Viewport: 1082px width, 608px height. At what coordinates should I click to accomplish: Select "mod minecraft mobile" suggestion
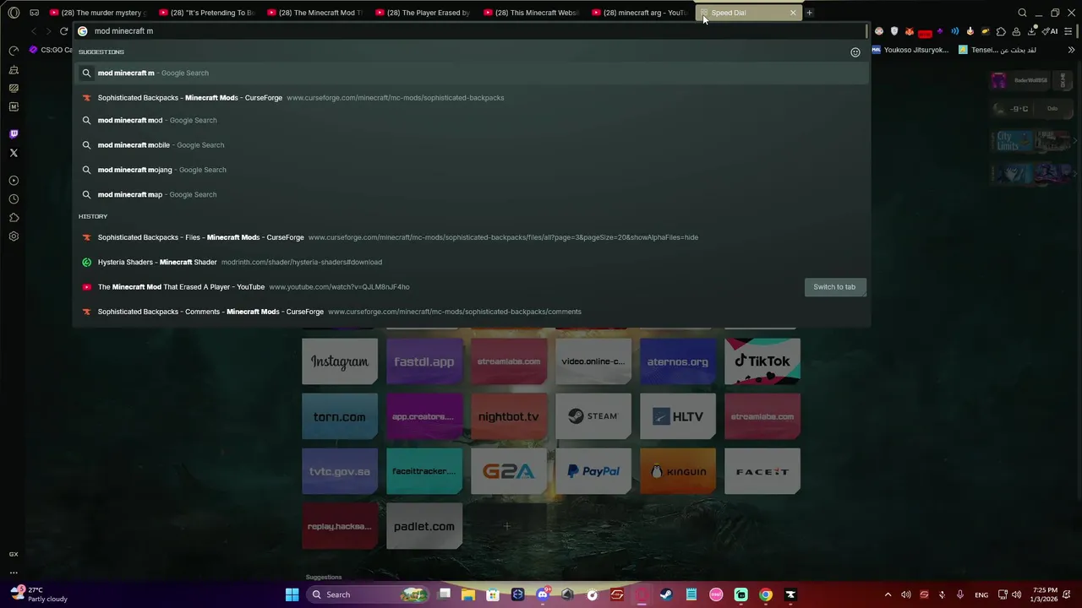[x=471, y=144]
